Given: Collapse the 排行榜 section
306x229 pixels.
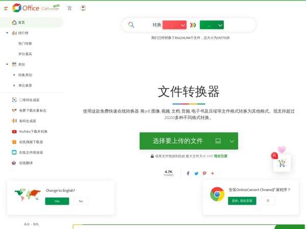Looking at the screenshot, I should [7, 33].
